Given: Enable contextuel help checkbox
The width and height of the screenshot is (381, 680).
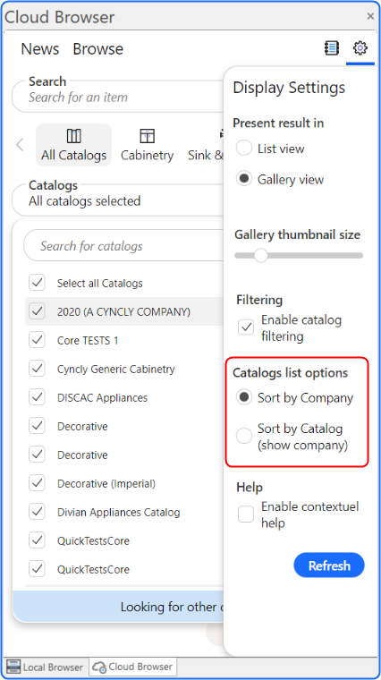Looking at the screenshot, I should [x=246, y=514].
